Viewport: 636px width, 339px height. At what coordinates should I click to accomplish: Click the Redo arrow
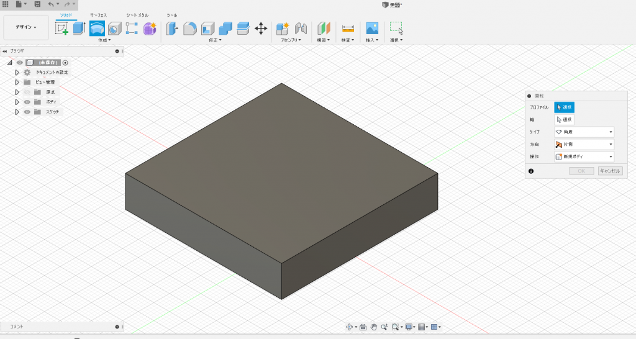pyautogui.click(x=67, y=4)
